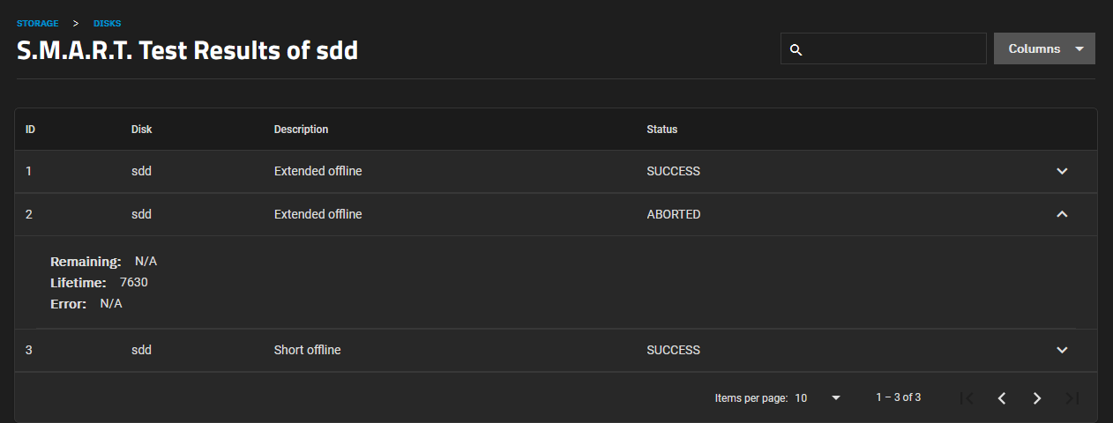The image size is (1113, 423).
Task: Open the Items per page selector
Action: (818, 398)
